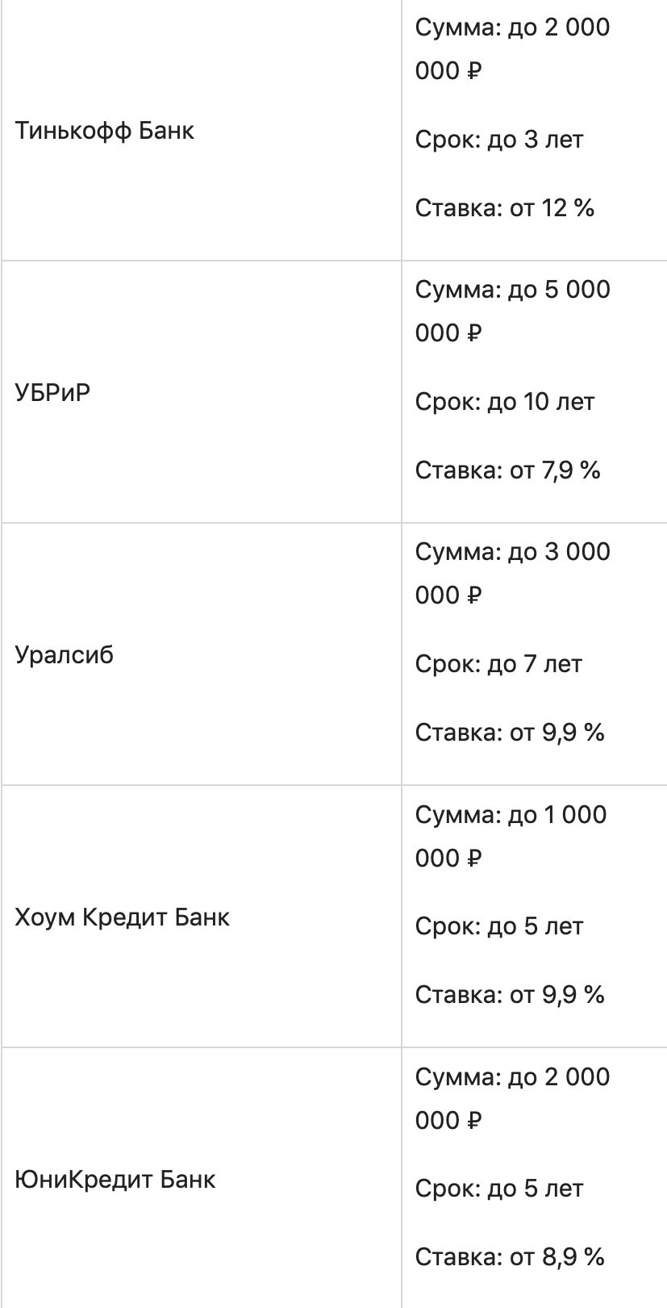Screen dimensions: 667x1308
Task: Select ЮниКредит Банк rate 'от 8,9 %'
Action: click(509, 1257)
